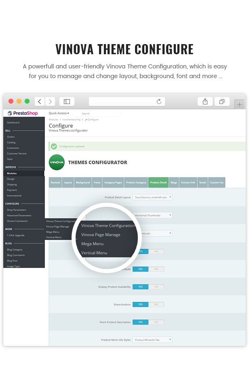Click the browser back arrow
This screenshot has width=249, height=365.
(x=39, y=102)
